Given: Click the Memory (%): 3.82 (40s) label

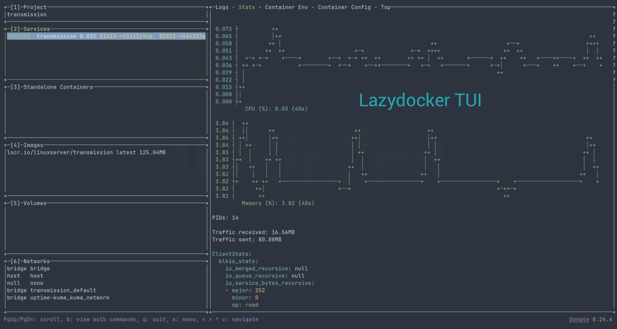Looking at the screenshot, I should click(278, 203).
